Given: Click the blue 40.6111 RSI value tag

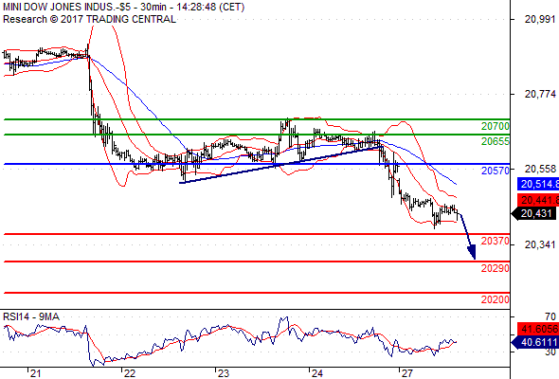Looking at the screenshot, I should coord(535,342).
